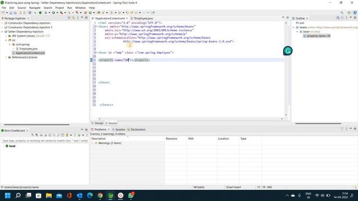The height and width of the screenshot is (201, 358).
Task: Minimize the Package Explorer panel
Action: [82, 18]
